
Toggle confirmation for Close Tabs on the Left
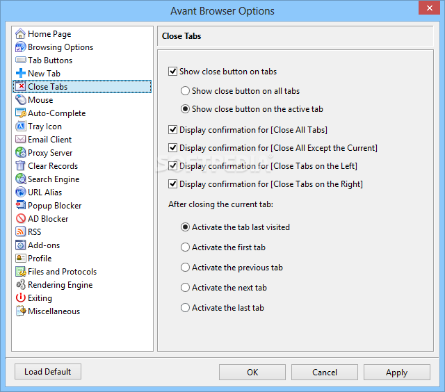[x=172, y=166]
